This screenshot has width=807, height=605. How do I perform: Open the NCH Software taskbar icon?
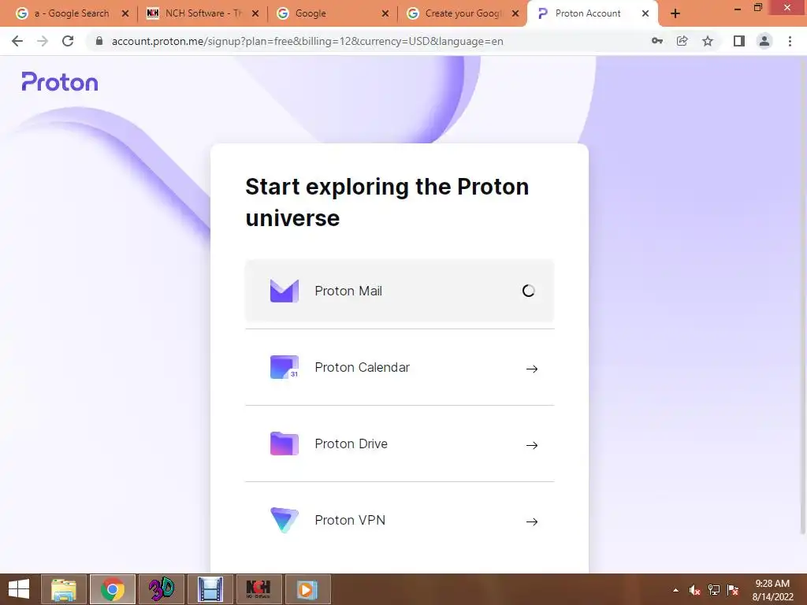click(258, 589)
